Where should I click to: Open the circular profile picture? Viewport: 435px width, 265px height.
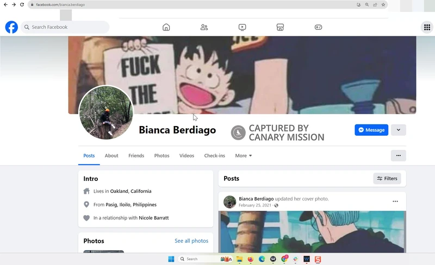[x=106, y=112]
